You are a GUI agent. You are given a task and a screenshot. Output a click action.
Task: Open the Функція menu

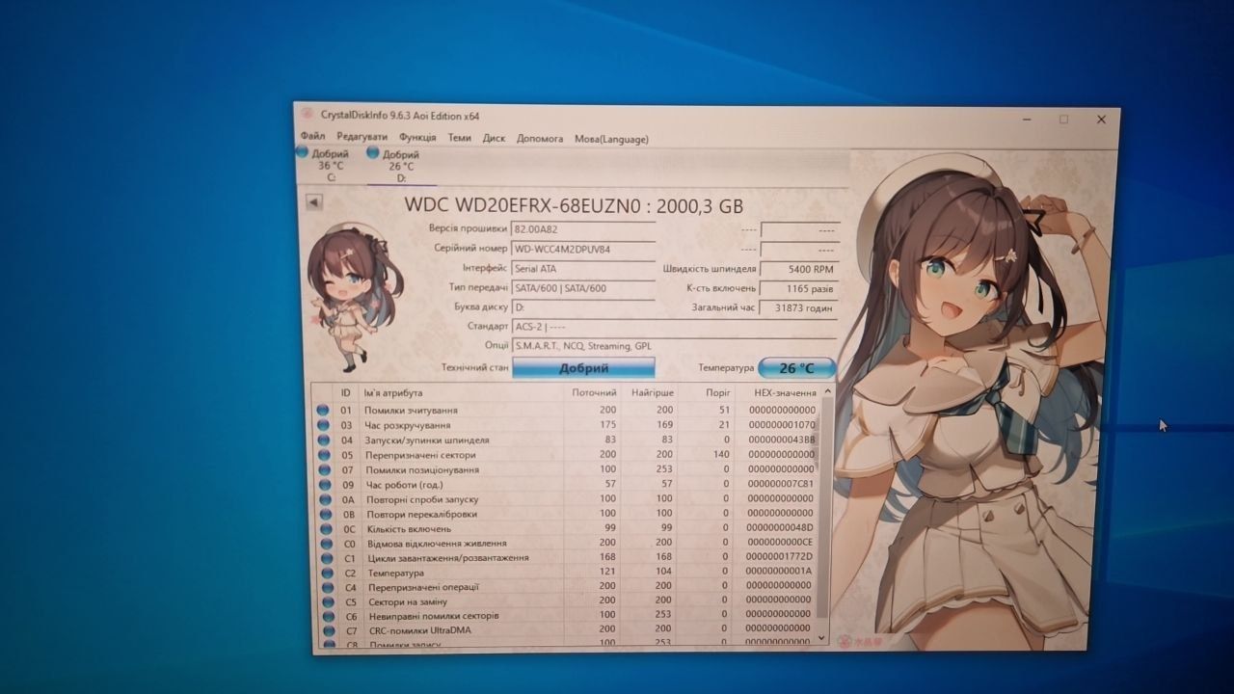417,138
